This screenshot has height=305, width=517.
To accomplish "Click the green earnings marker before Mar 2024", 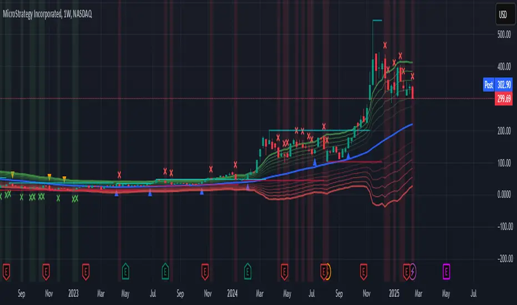I will tap(247, 272).
